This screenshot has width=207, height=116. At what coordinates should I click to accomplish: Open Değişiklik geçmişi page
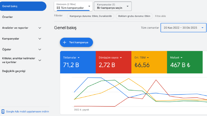point(14,71)
